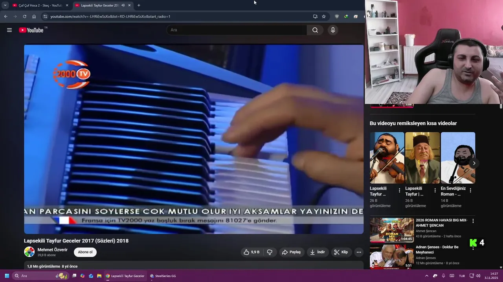Play '2026 Roman Havası Big Mix' thumbnail
The image size is (503, 282).
(392, 230)
